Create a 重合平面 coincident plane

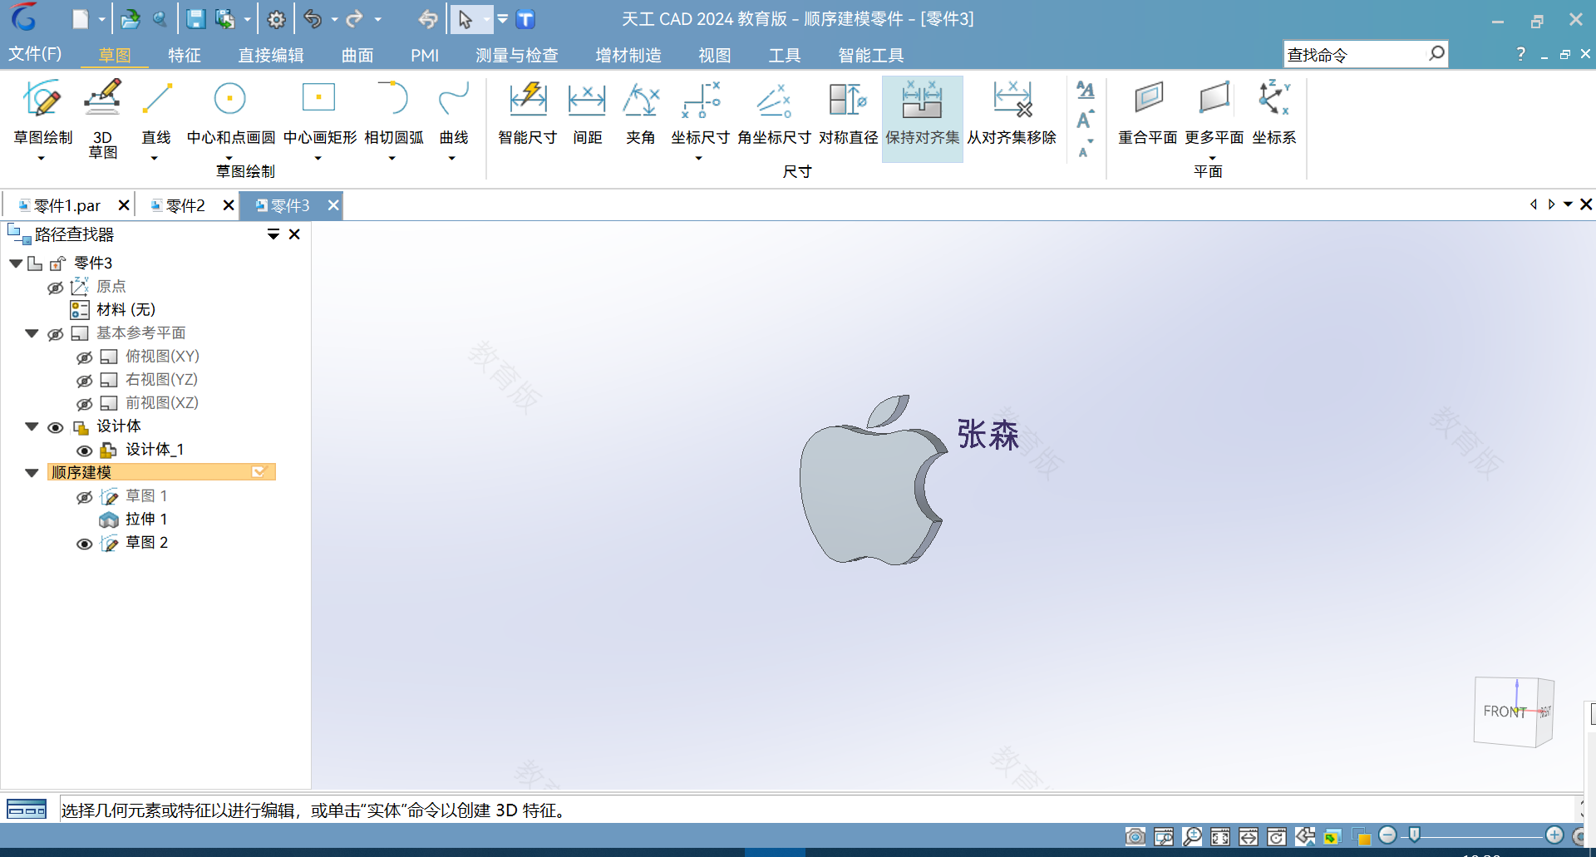1148,112
